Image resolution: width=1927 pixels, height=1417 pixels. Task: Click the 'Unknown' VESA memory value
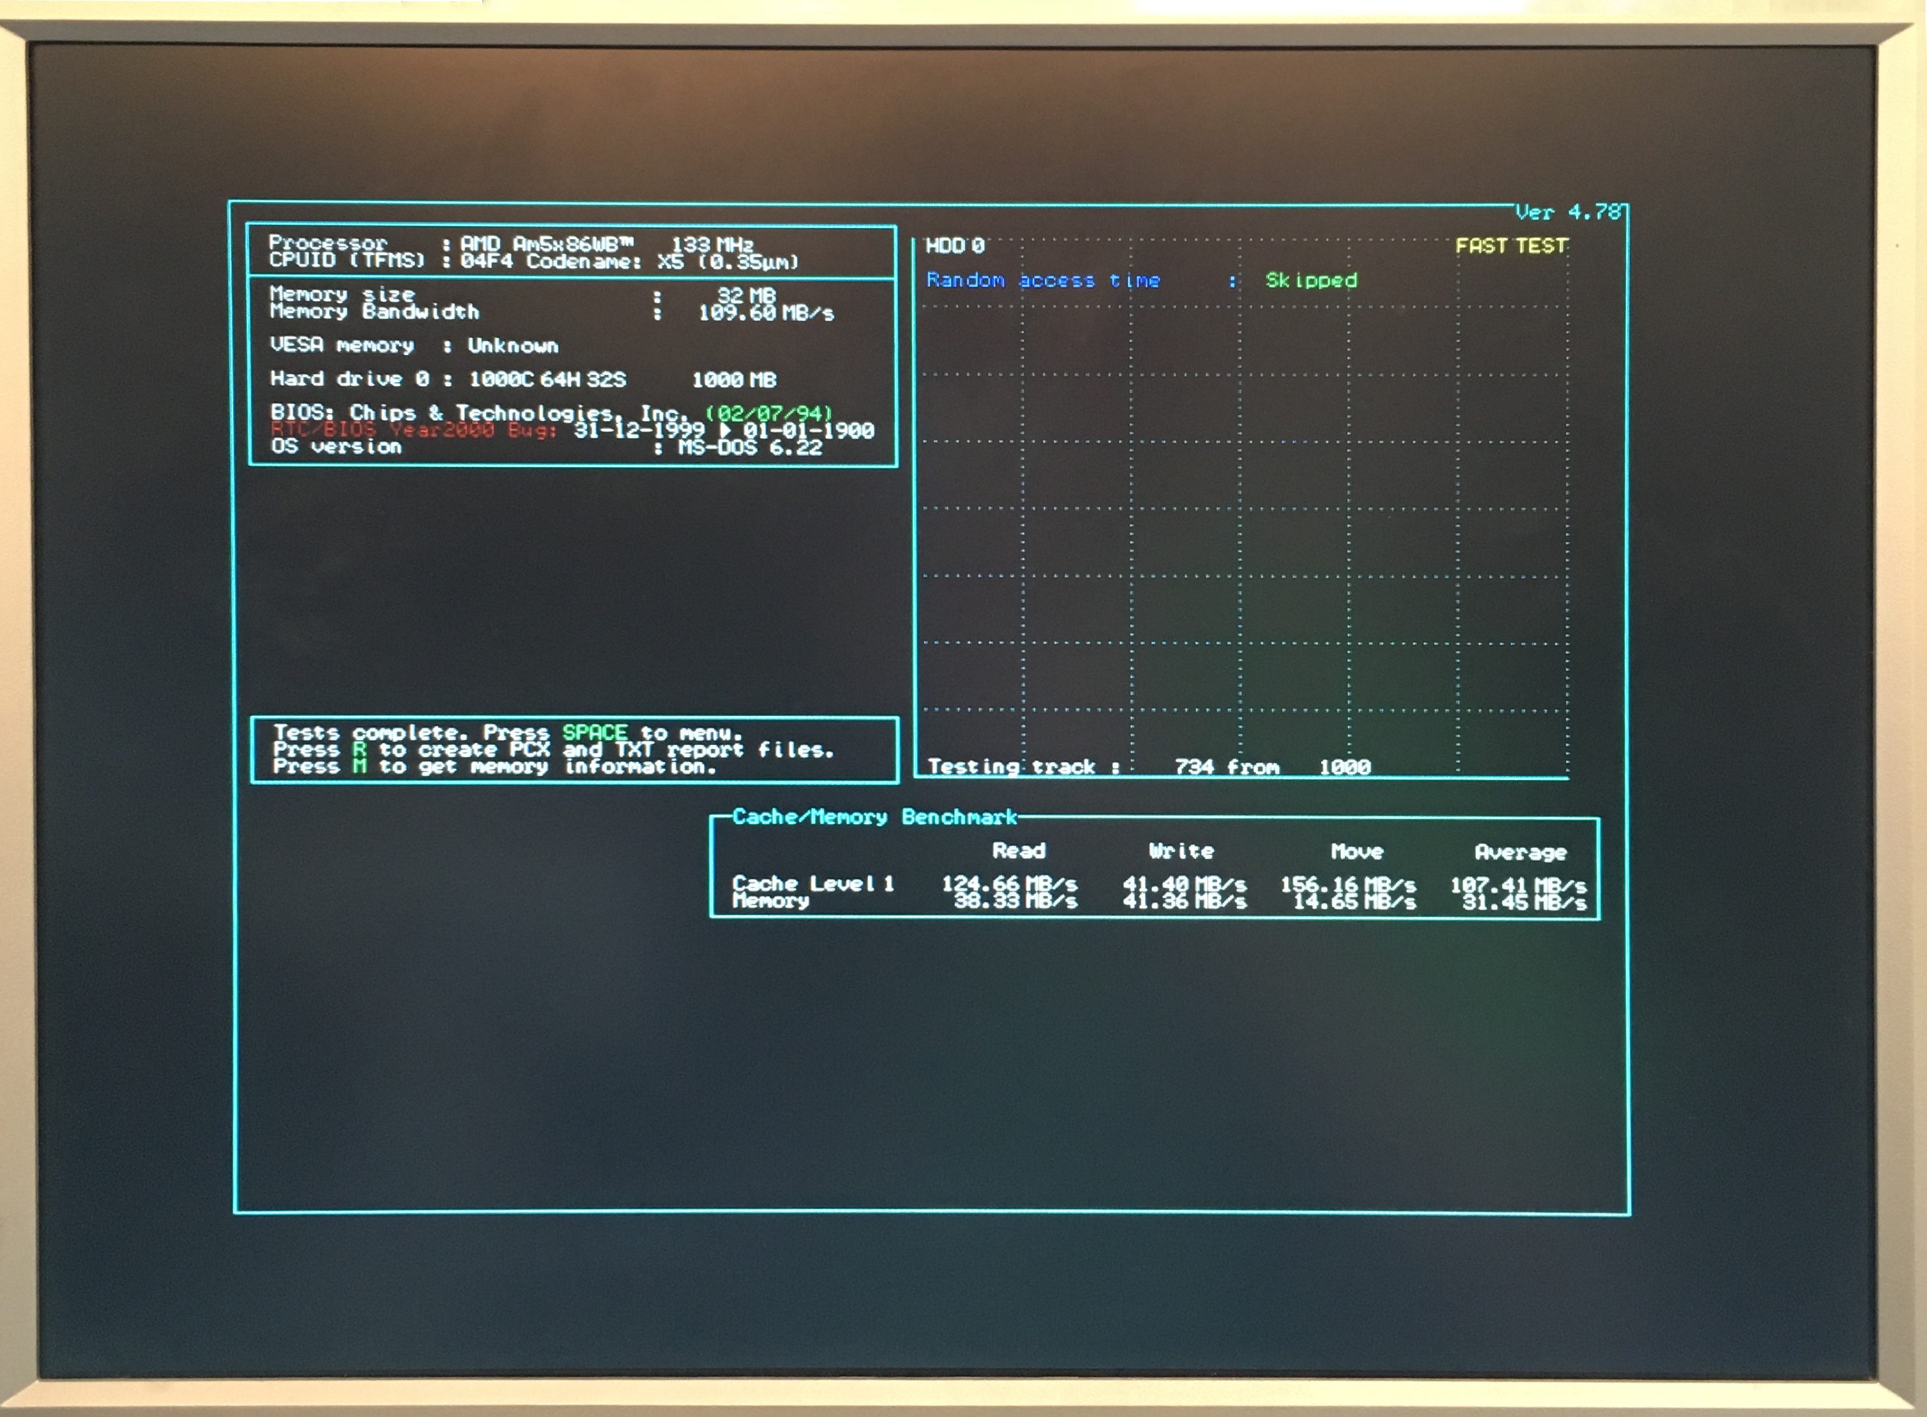coord(513,346)
